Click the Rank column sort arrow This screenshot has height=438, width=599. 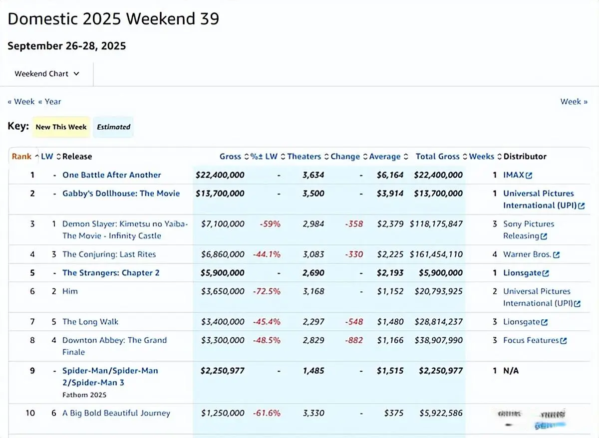tap(36, 157)
